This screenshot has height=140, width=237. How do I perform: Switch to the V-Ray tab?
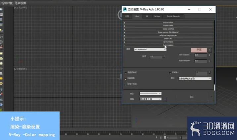tap(137, 16)
